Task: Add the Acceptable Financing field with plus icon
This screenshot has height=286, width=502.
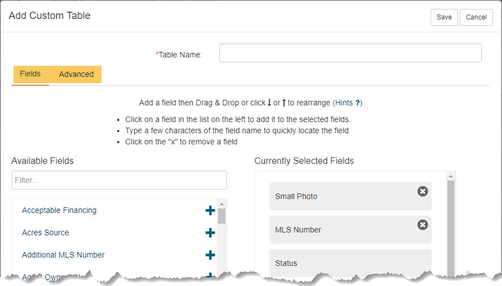Action: [210, 210]
